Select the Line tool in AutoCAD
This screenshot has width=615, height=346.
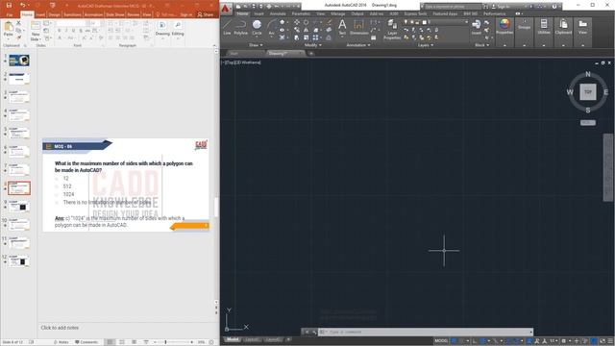pos(227,28)
